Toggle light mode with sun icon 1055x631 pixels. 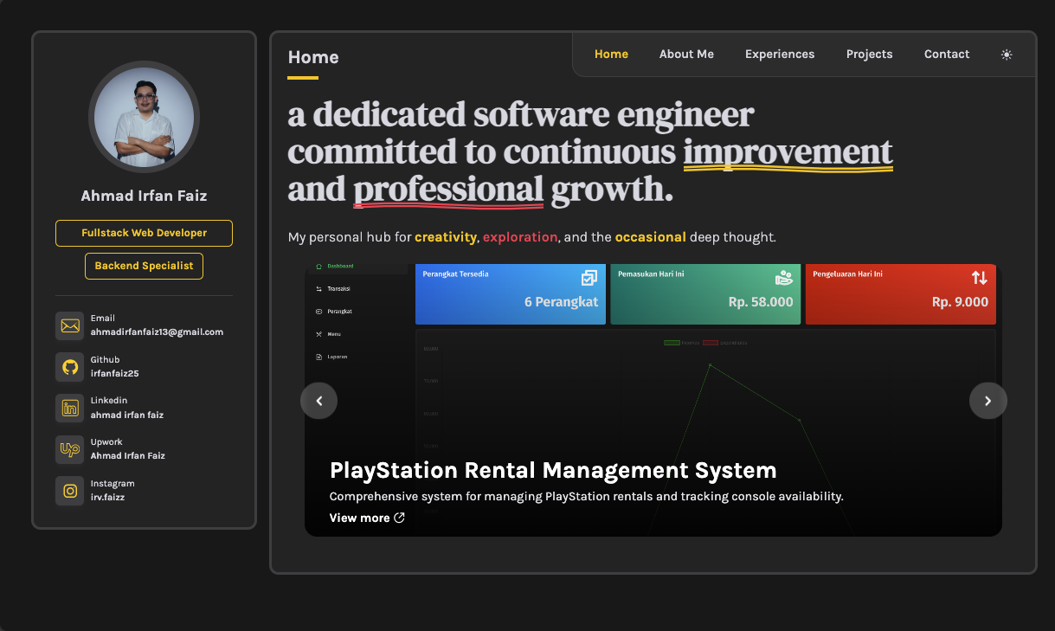click(x=1007, y=54)
